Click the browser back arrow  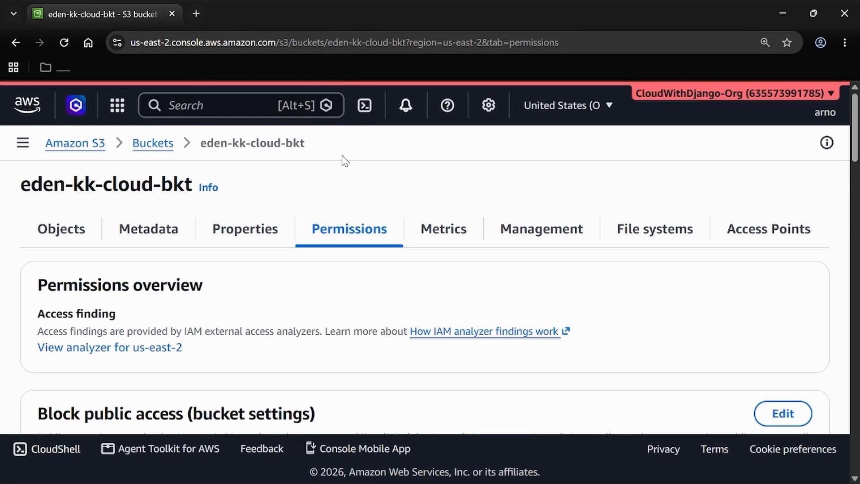coord(16,43)
